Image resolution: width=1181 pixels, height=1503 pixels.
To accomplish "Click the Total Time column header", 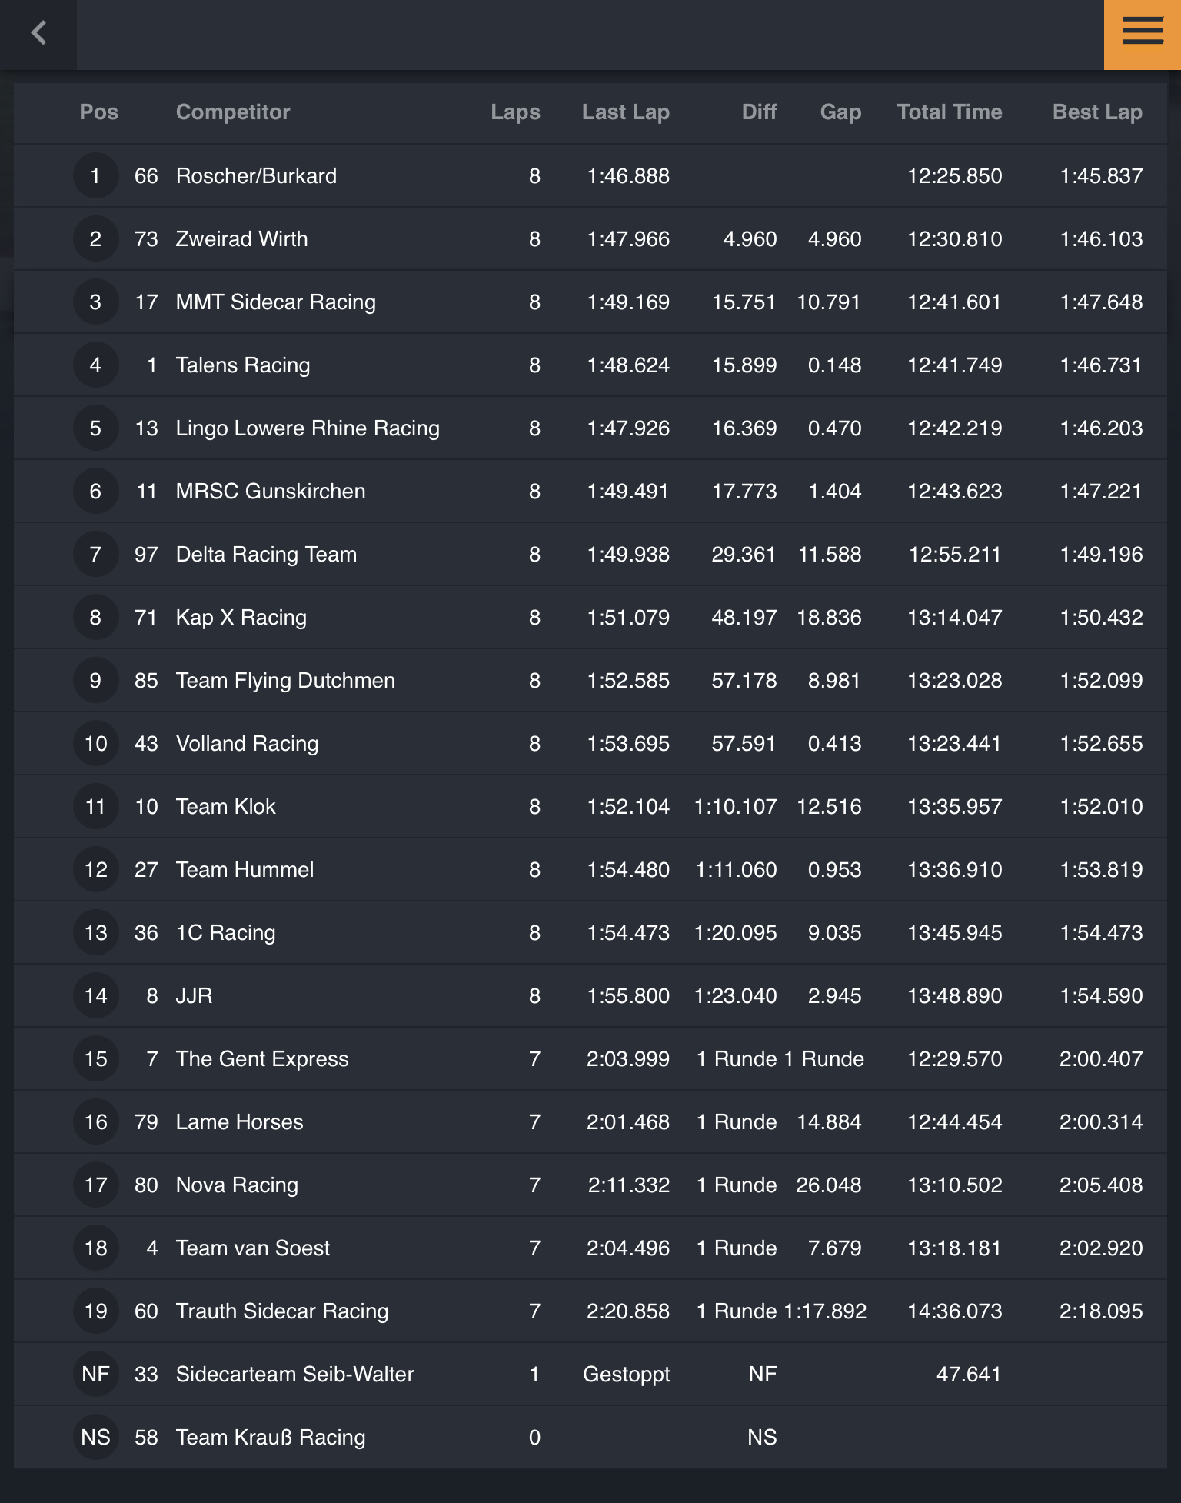I will (949, 112).
